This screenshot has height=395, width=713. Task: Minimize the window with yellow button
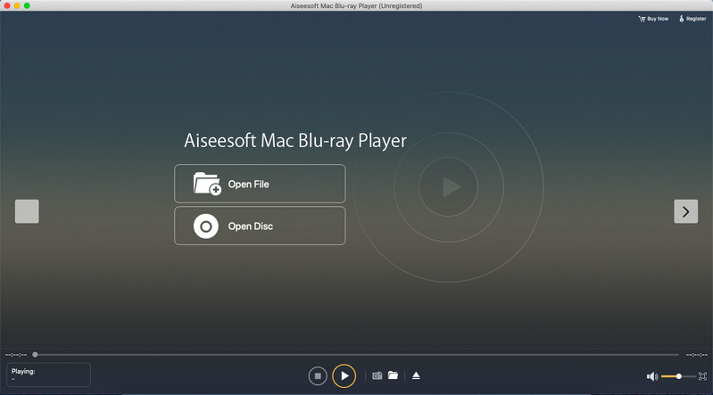coord(17,5)
